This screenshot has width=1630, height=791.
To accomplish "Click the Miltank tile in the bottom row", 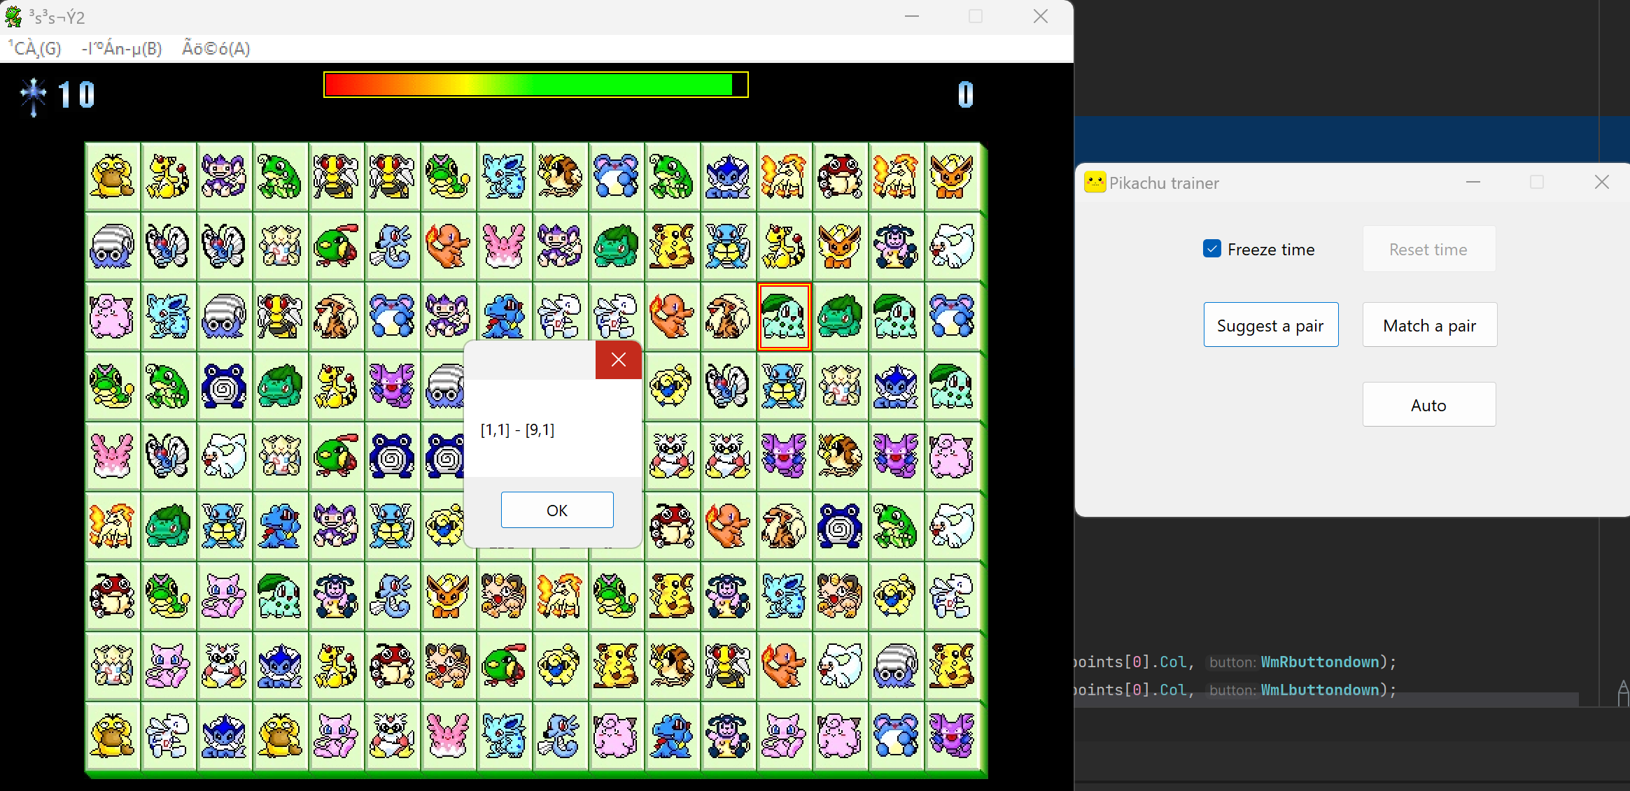I will (728, 736).
